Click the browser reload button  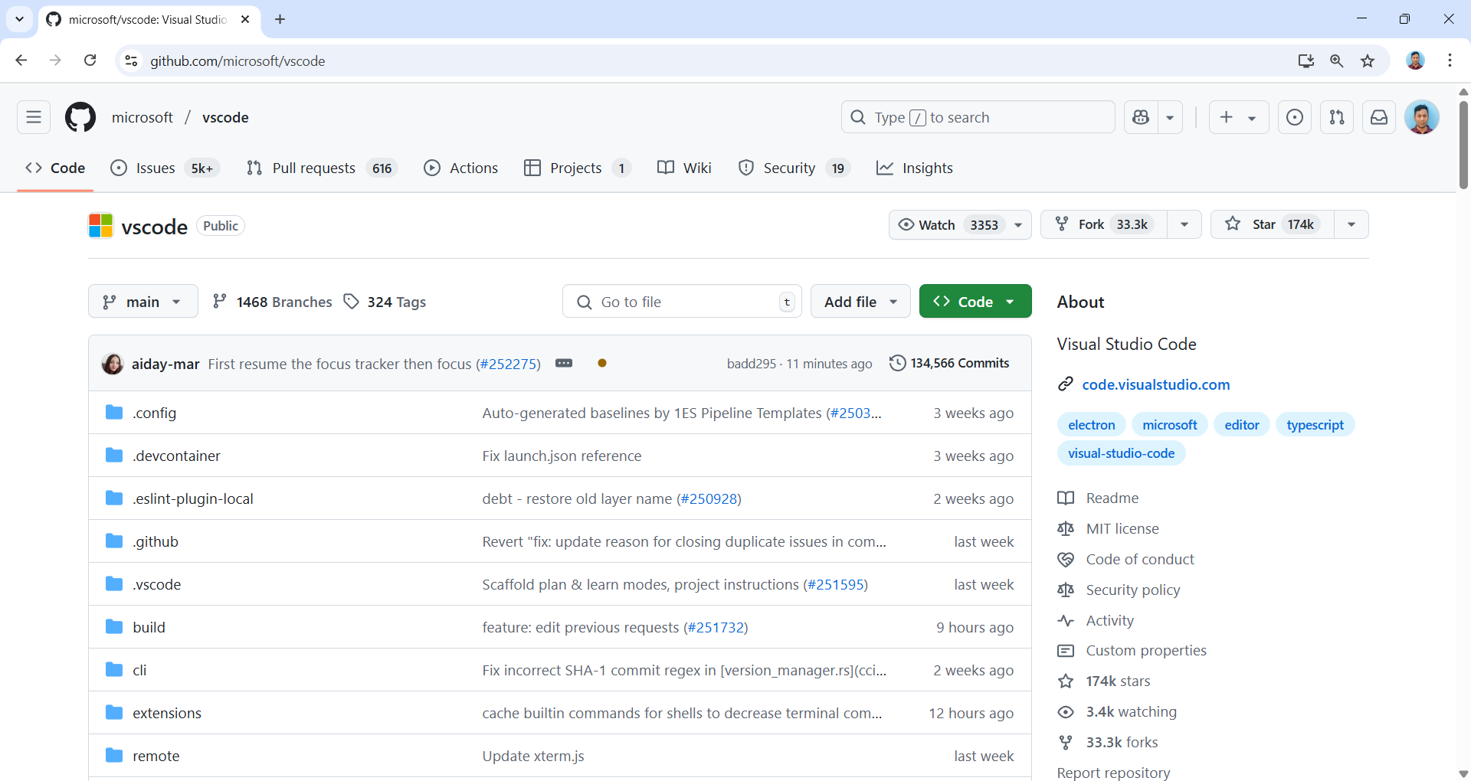[90, 60]
